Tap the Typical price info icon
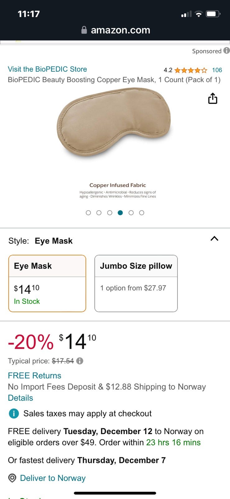The image size is (230, 499). (x=80, y=361)
